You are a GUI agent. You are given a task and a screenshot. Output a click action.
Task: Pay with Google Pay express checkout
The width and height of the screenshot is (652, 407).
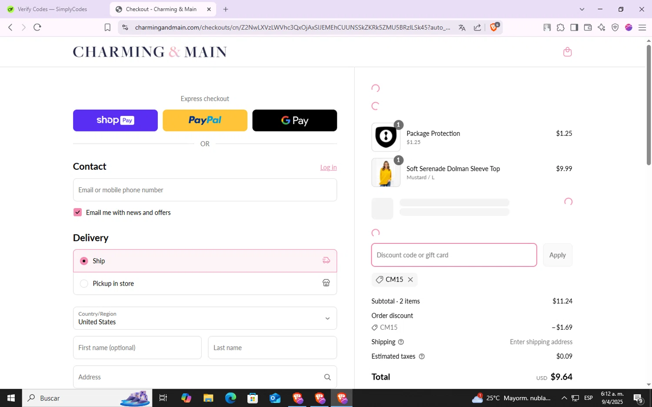click(x=294, y=120)
